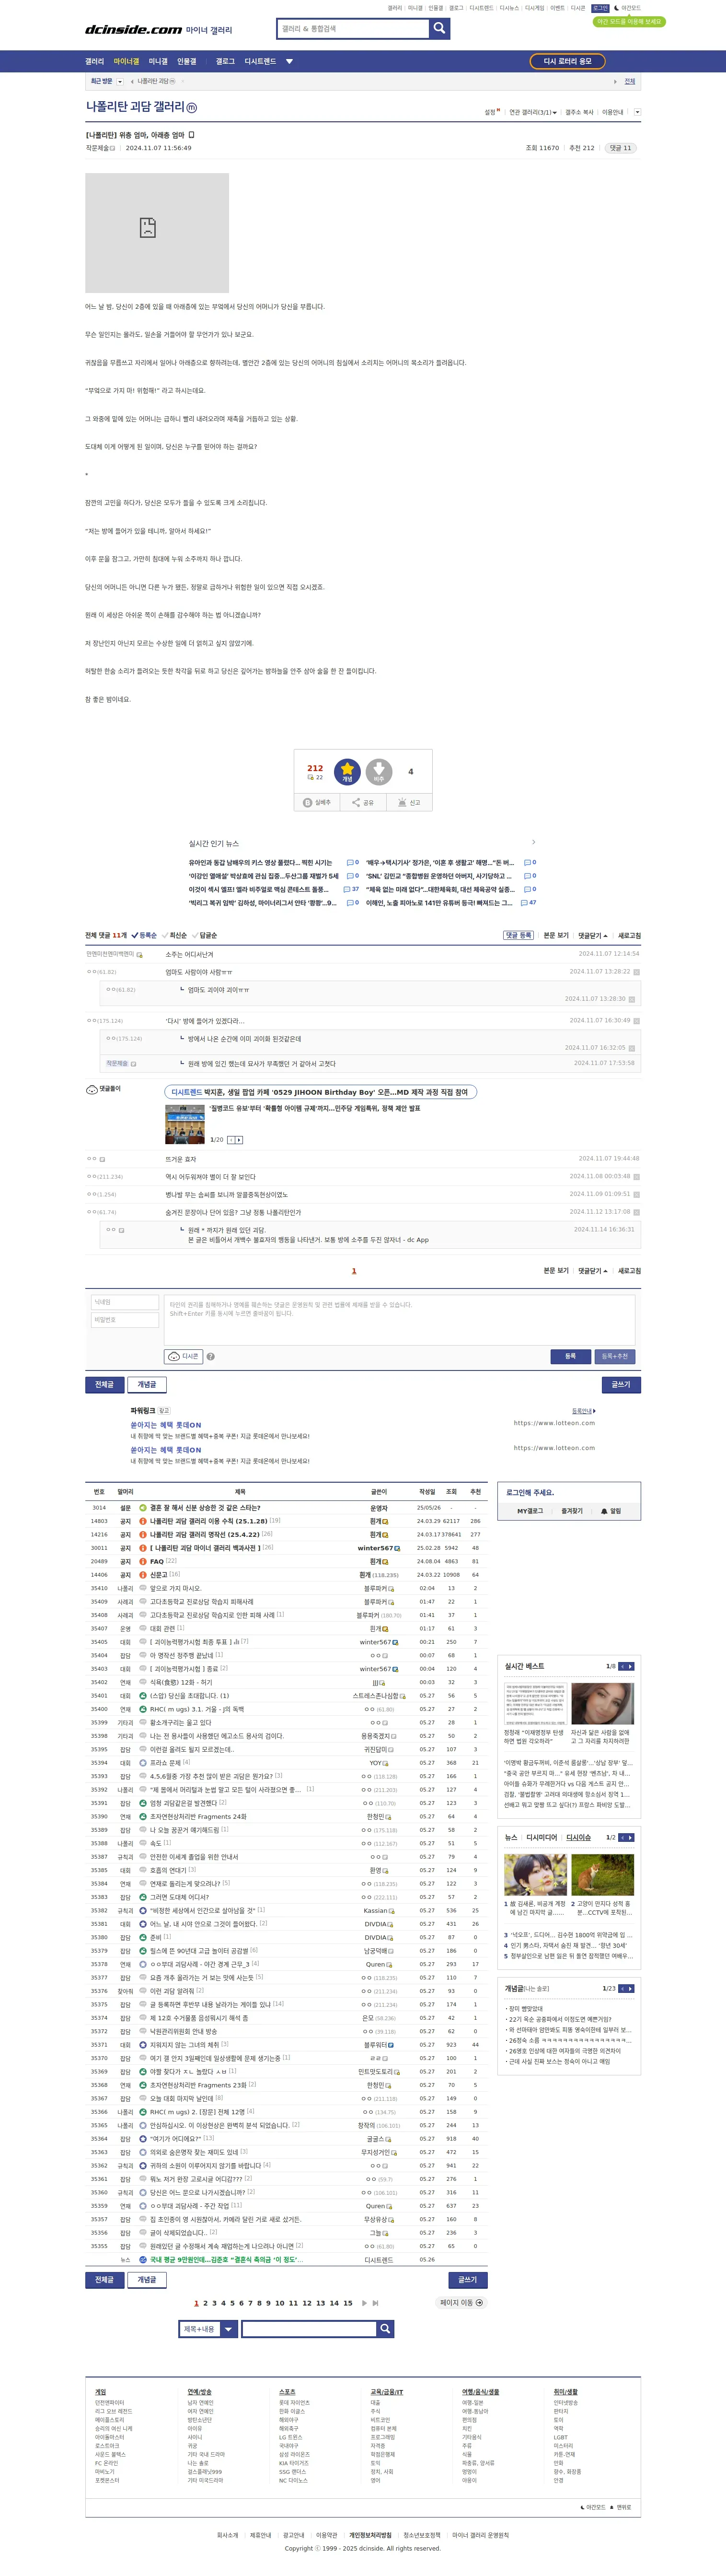Open the 미니갤 nav menu item
726x2576 pixels.
click(x=158, y=61)
